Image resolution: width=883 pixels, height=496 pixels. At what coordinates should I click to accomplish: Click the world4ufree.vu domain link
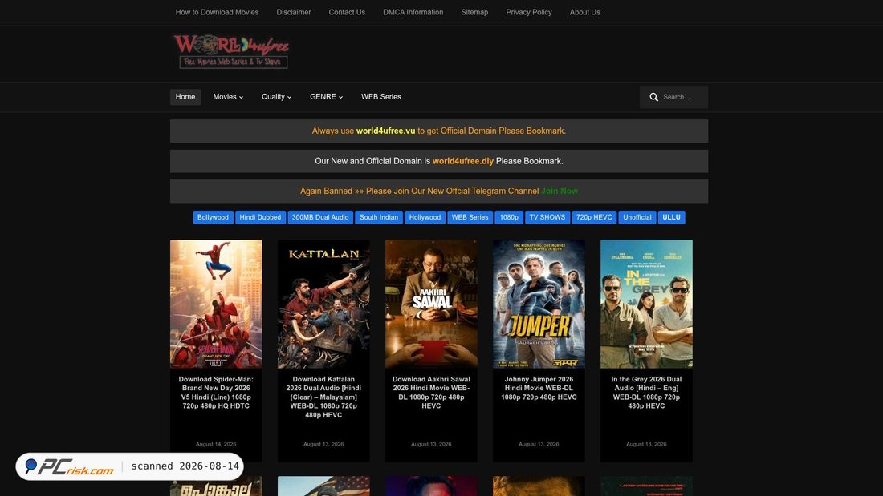coord(386,131)
